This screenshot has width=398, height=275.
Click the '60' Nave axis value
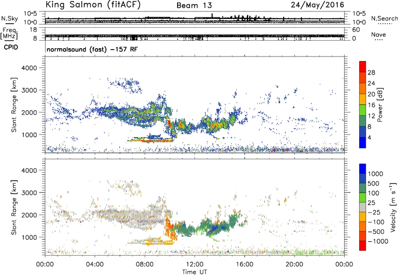(356, 30)
